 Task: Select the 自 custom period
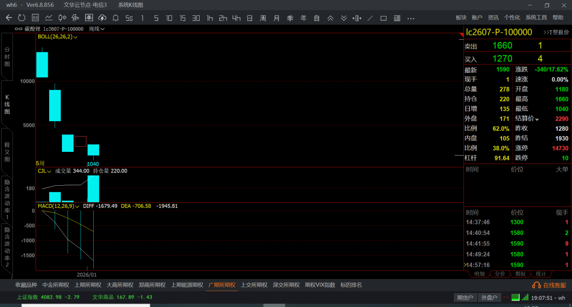[317, 18]
